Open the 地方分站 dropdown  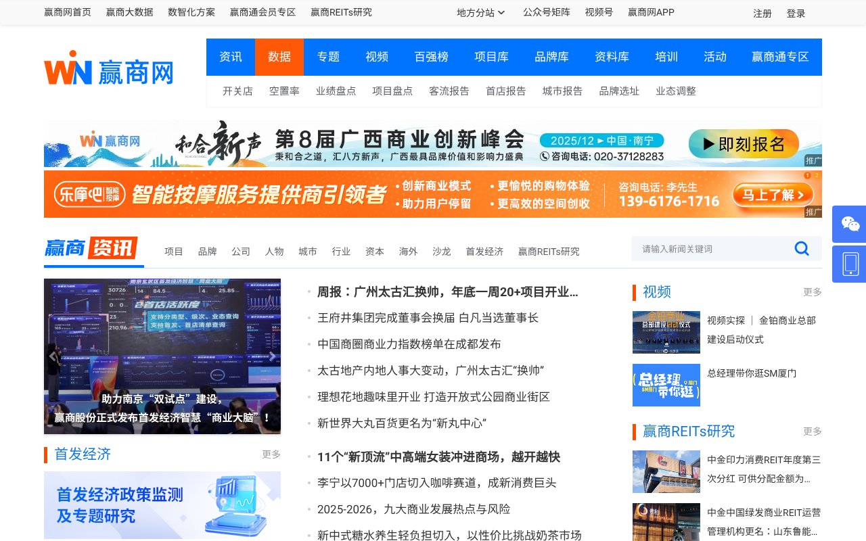click(480, 12)
